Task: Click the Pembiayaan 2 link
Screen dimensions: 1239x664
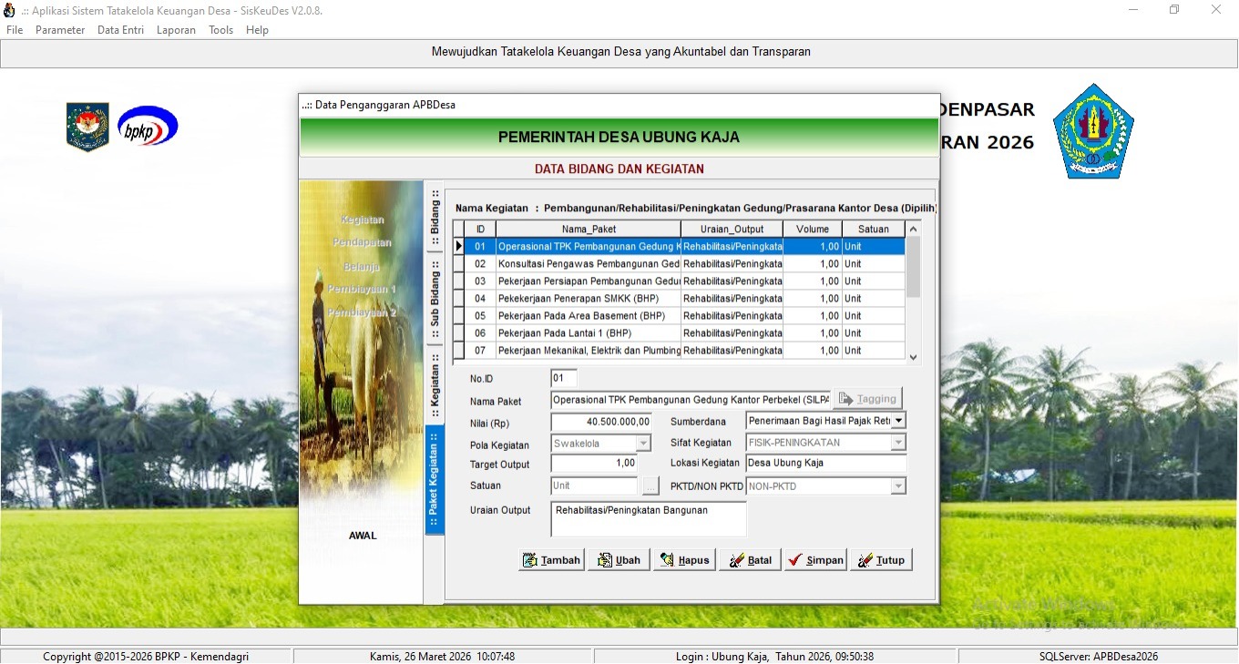Action: [x=362, y=312]
